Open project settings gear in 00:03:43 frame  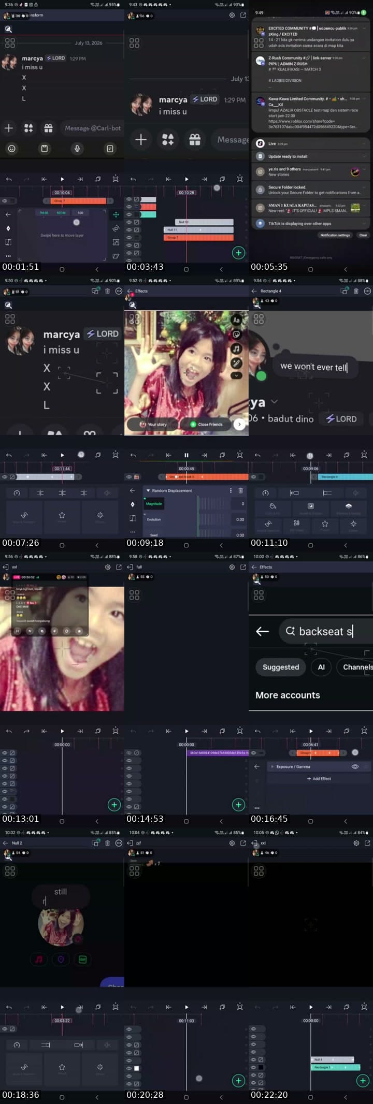[232, 16]
